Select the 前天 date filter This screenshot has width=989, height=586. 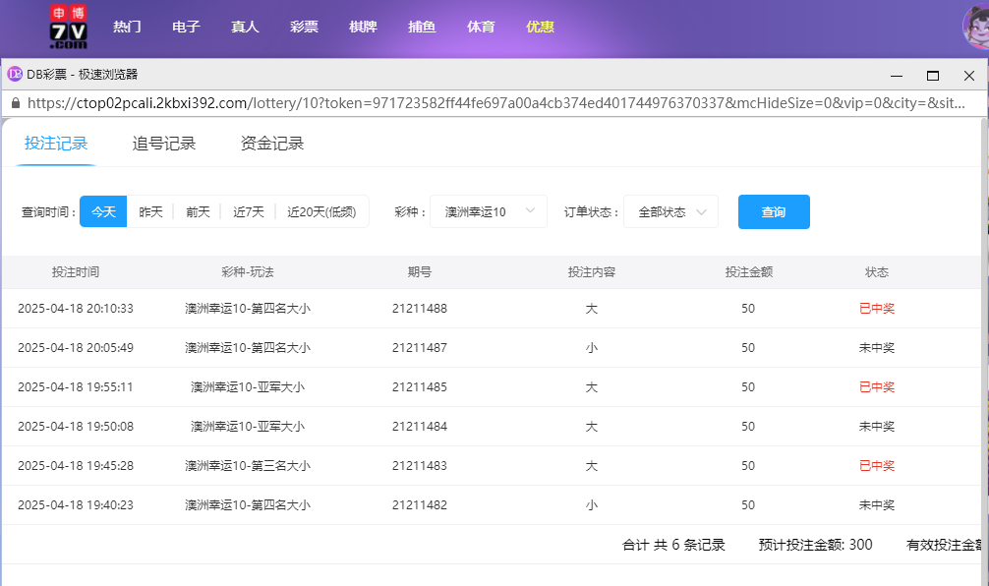point(197,210)
